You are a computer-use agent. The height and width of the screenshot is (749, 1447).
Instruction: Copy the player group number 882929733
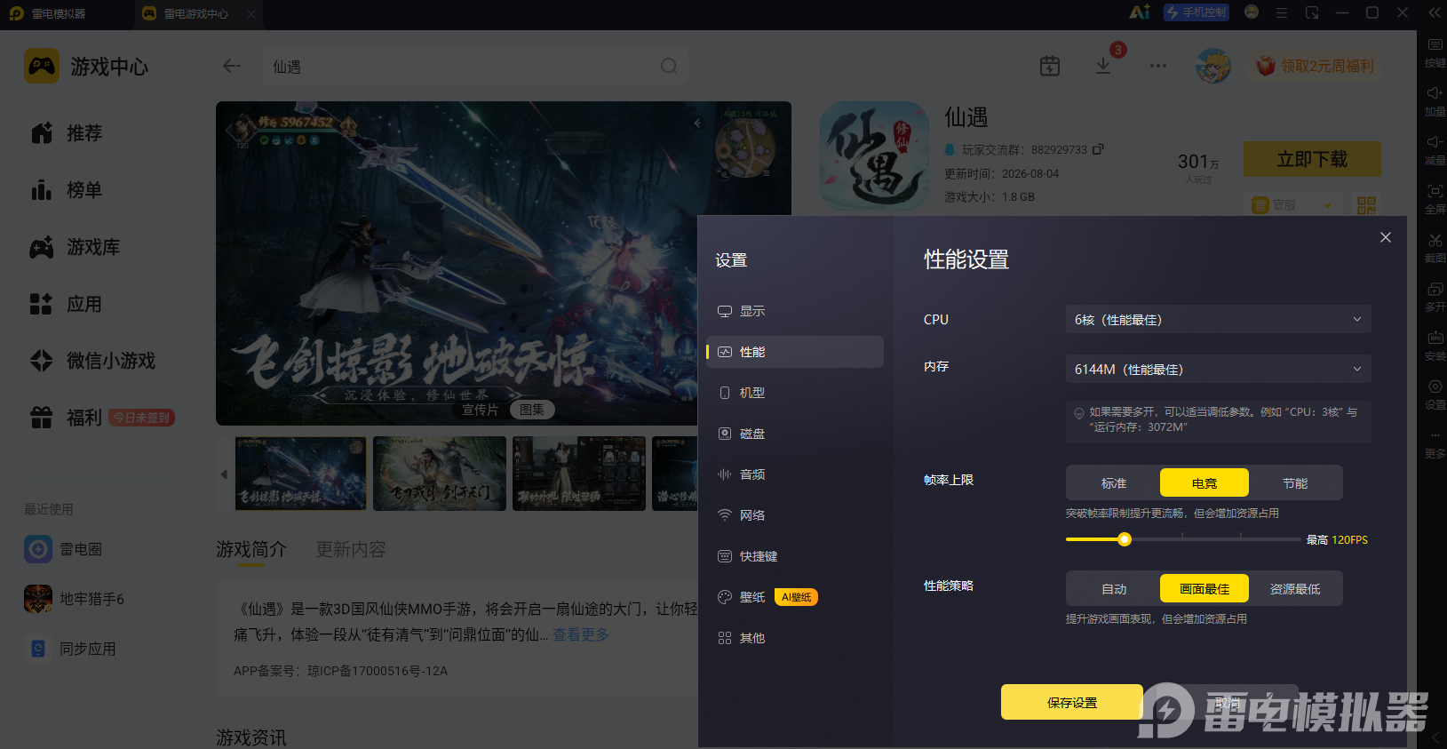[x=1098, y=149]
